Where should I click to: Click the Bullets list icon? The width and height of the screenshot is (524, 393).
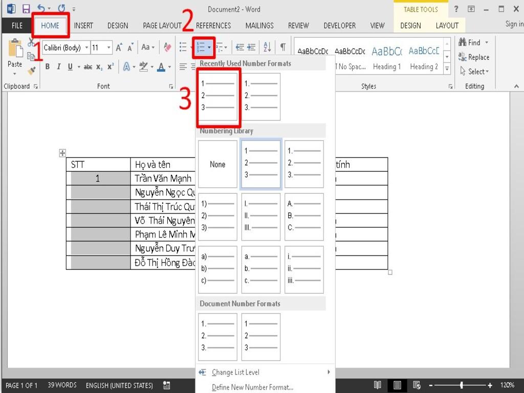point(183,48)
